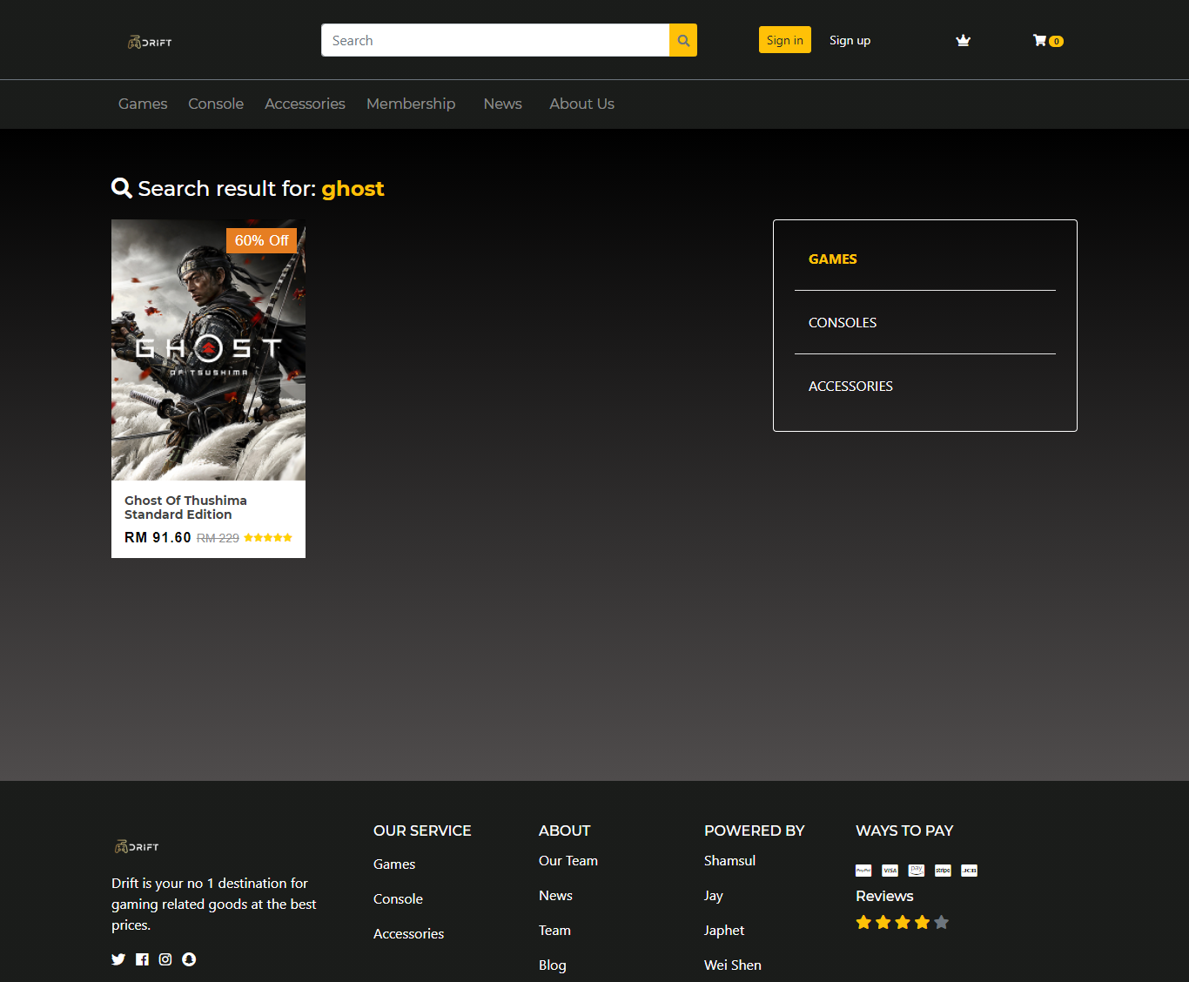Open Drift's Facebook page icon
This screenshot has height=982, width=1189.
point(142,959)
